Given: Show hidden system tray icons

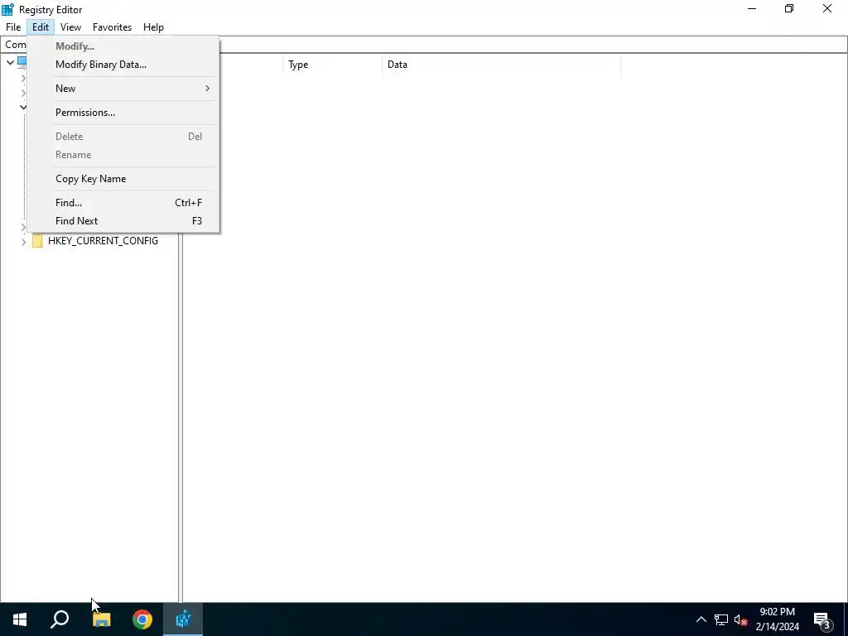Looking at the screenshot, I should [x=701, y=619].
